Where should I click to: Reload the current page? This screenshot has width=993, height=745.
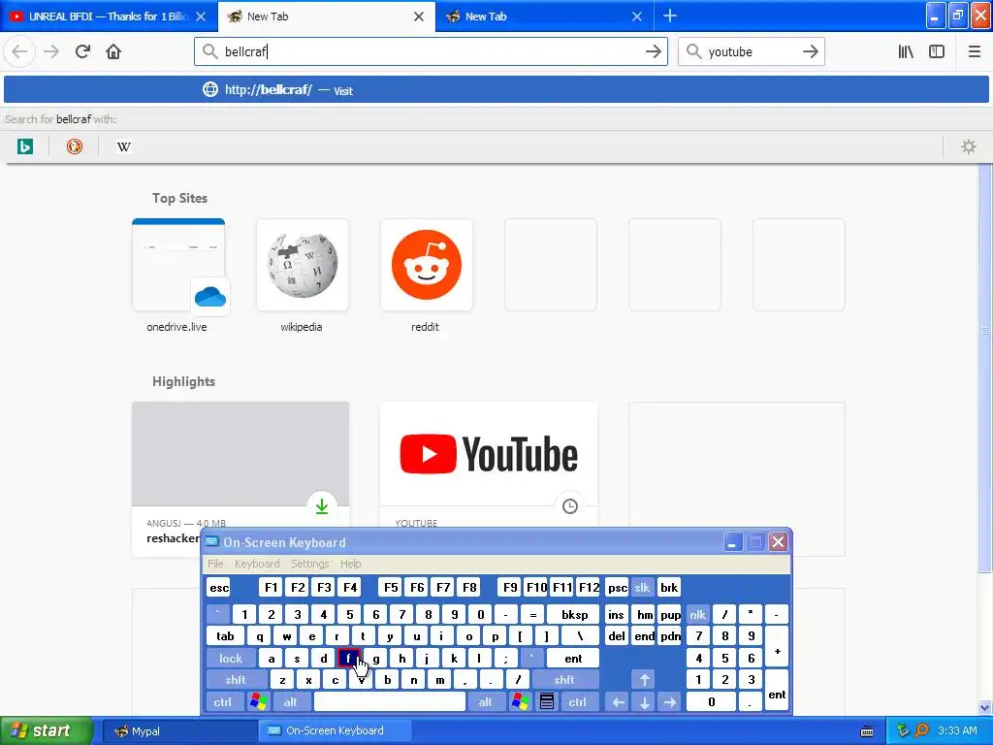[82, 52]
